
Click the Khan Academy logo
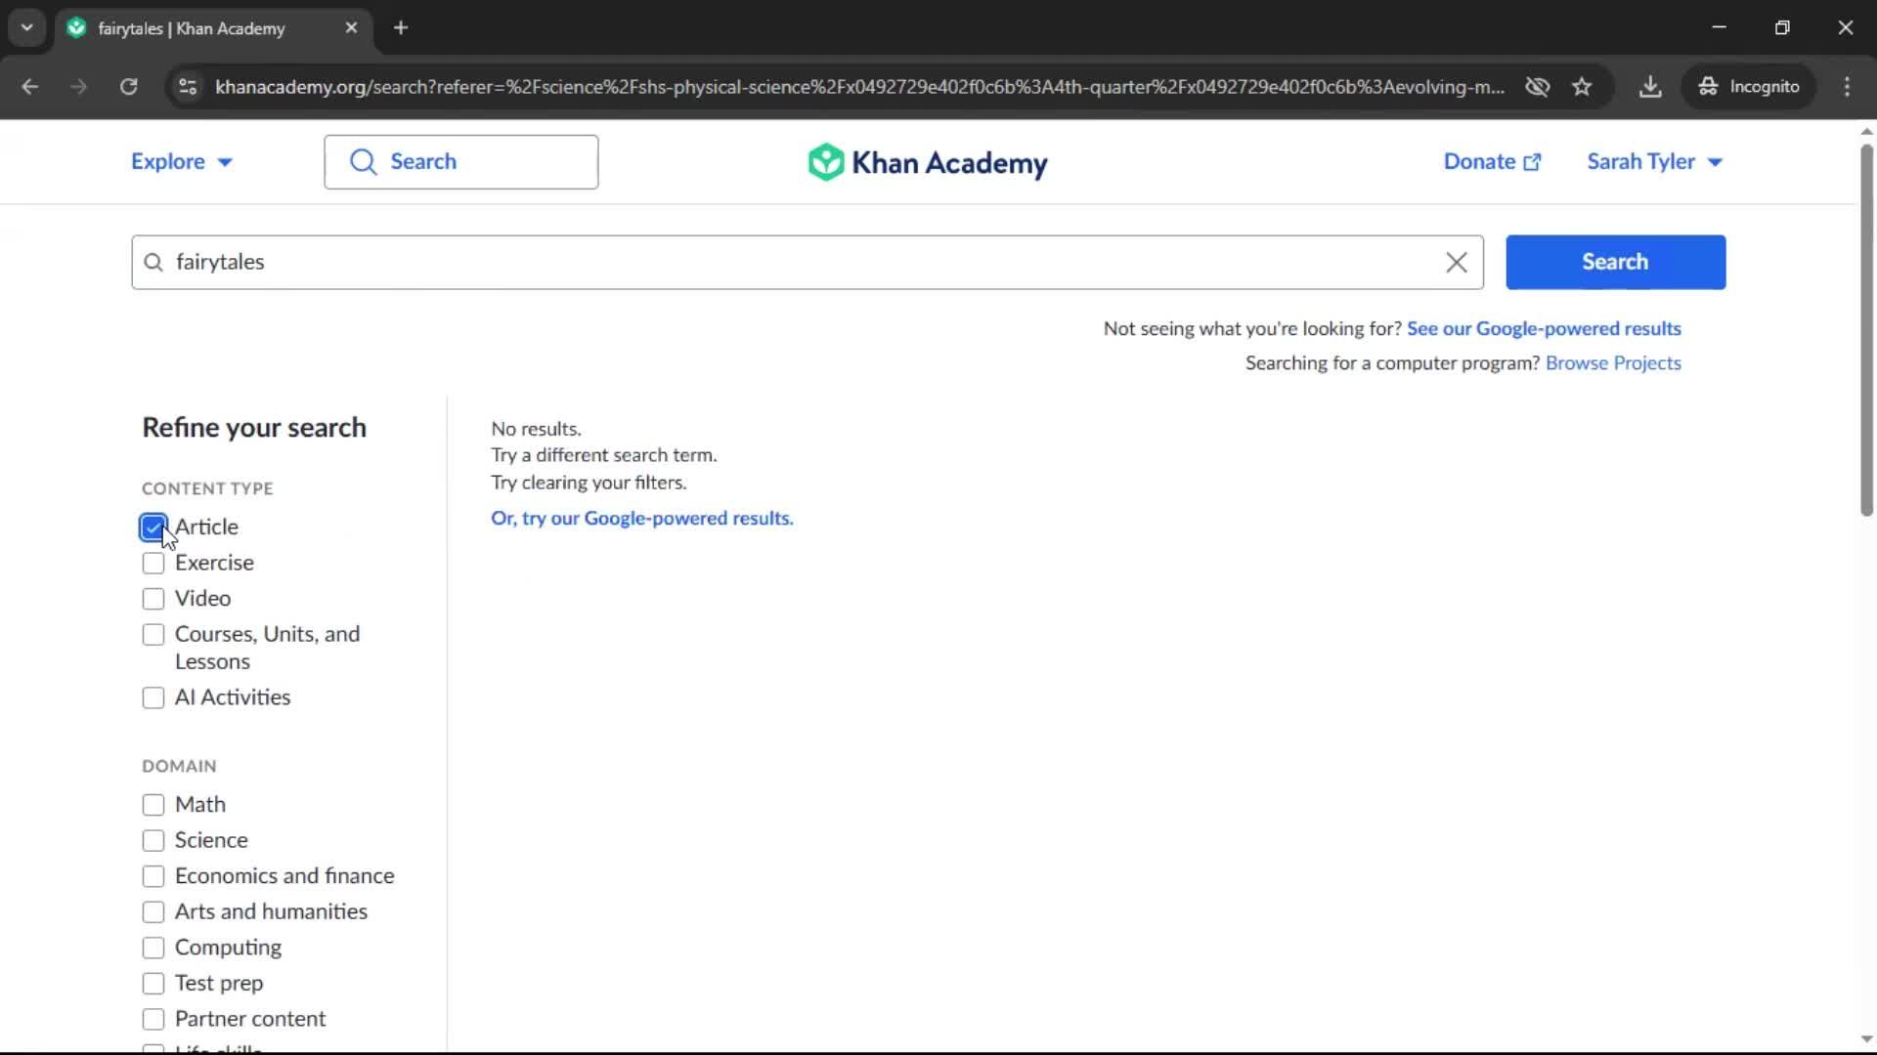click(928, 162)
